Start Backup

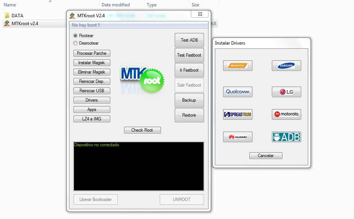(189, 100)
